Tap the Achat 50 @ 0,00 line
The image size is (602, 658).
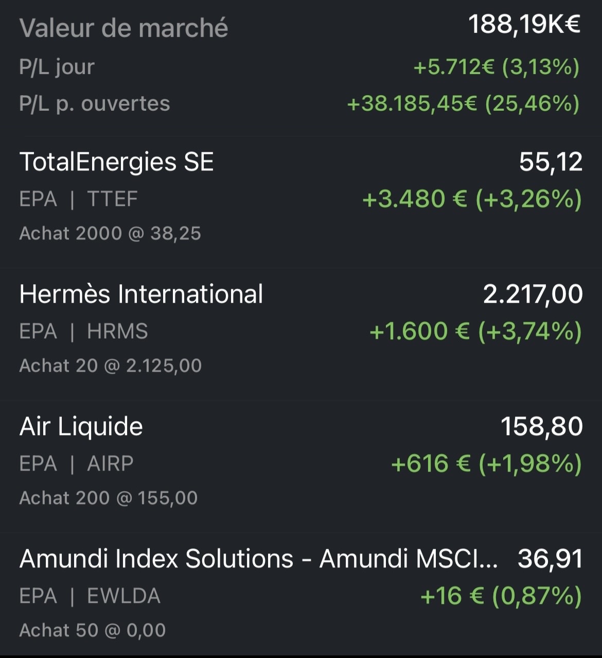(93, 630)
